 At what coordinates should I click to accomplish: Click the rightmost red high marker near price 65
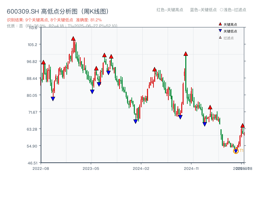[x=243, y=125]
